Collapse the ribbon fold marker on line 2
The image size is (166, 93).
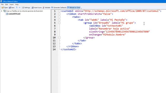point(59,14)
